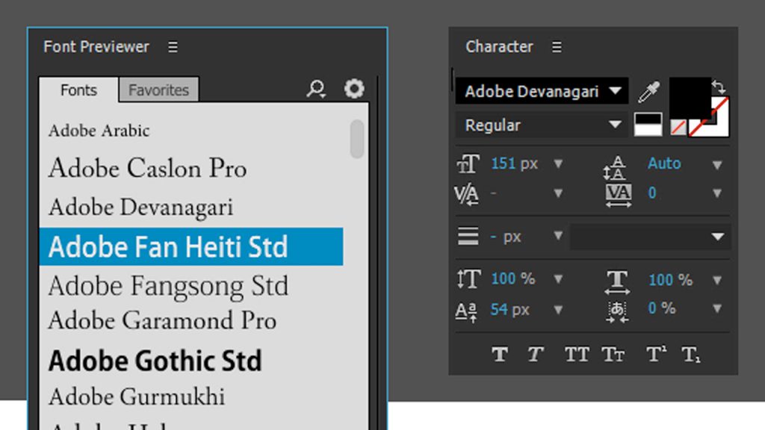
Task: Open Font Previewer settings gear
Action: pos(354,90)
